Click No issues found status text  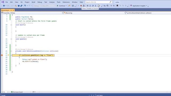tap(18, 92)
